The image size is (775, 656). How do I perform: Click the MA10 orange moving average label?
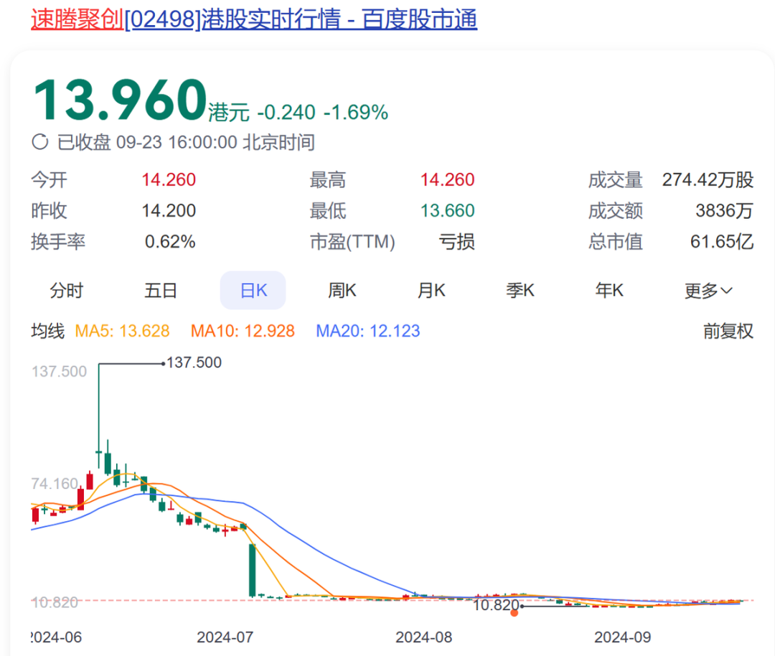pyautogui.click(x=243, y=331)
